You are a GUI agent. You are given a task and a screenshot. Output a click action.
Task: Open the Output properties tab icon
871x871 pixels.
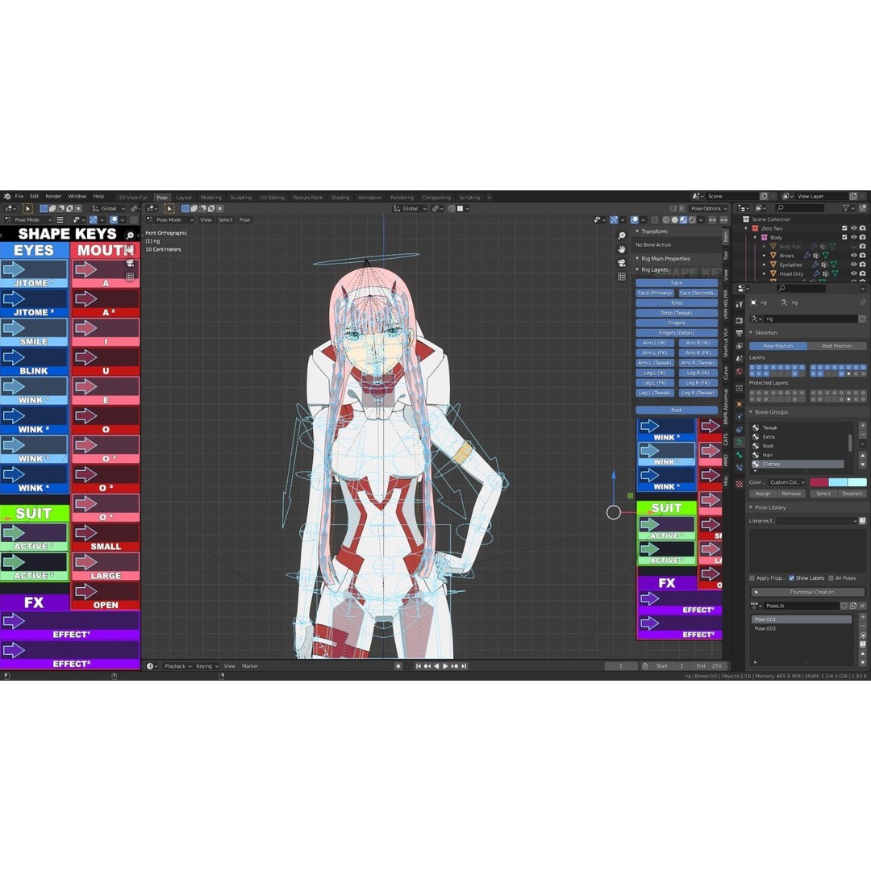point(740,333)
